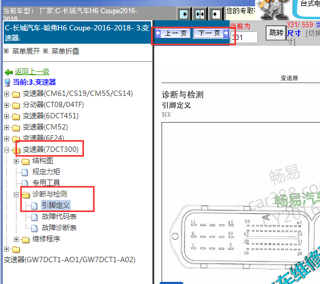Click folder icon of 结构图
Viewport: 320px width, 284px height.
click(x=26, y=161)
